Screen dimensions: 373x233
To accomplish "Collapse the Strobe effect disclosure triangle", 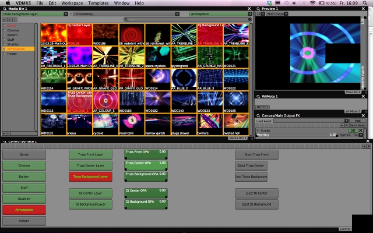I will click(x=258, y=130).
